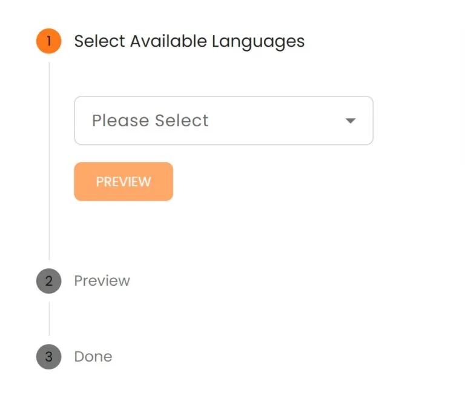Click the 'Select Available Languages' step heading
Image resolution: width=465 pixels, height=401 pixels.
[x=189, y=41]
